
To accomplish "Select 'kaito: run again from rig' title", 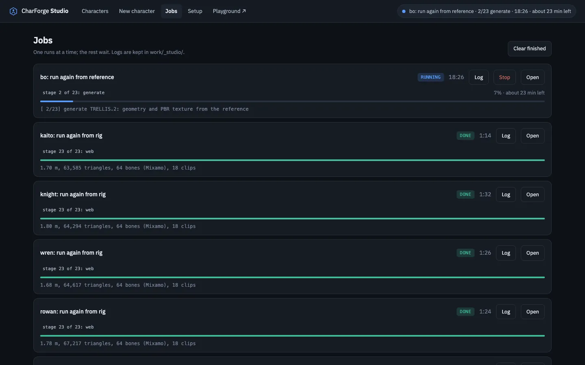I will click(71, 135).
